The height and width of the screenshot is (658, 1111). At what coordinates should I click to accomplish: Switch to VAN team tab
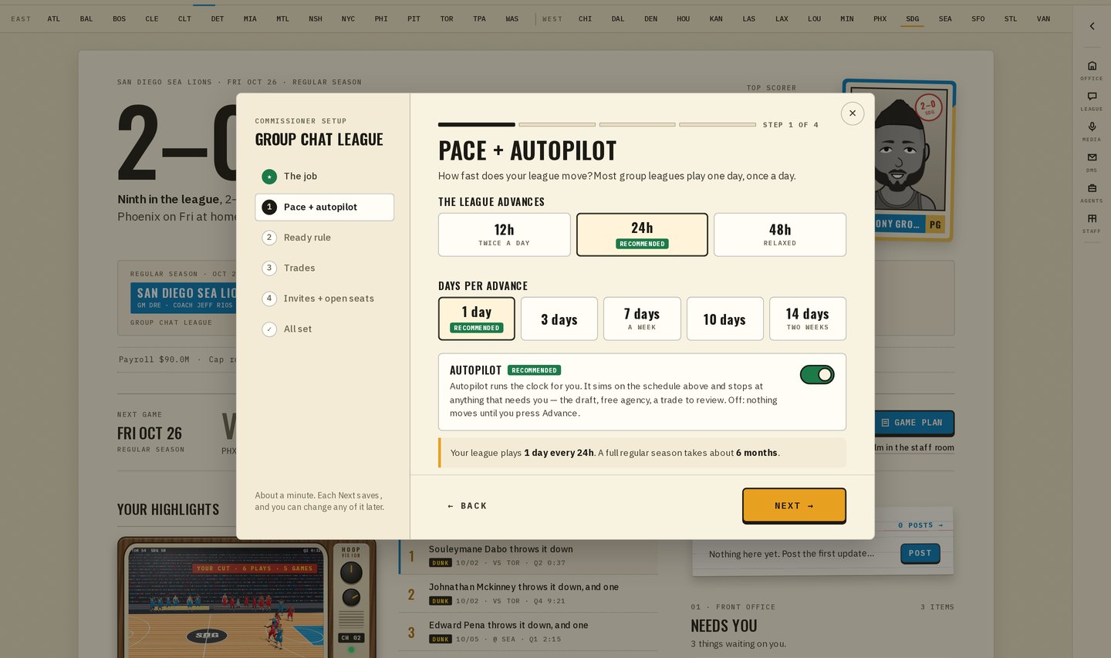[x=1044, y=19]
